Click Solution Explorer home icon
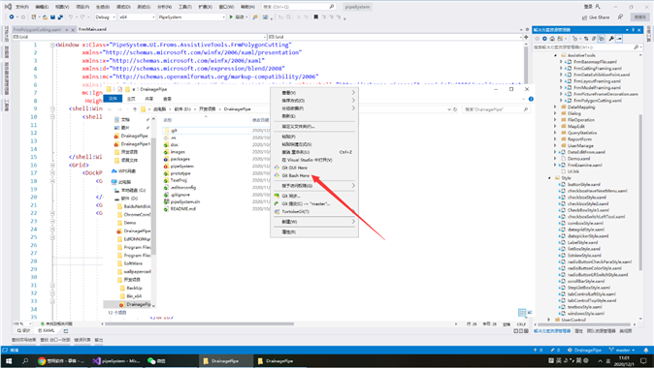 (552, 39)
